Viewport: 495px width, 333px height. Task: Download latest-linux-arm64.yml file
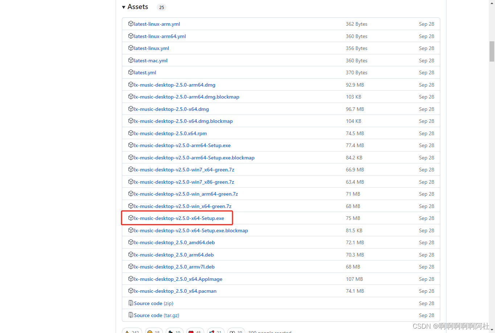pyautogui.click(x=160, y=36)
